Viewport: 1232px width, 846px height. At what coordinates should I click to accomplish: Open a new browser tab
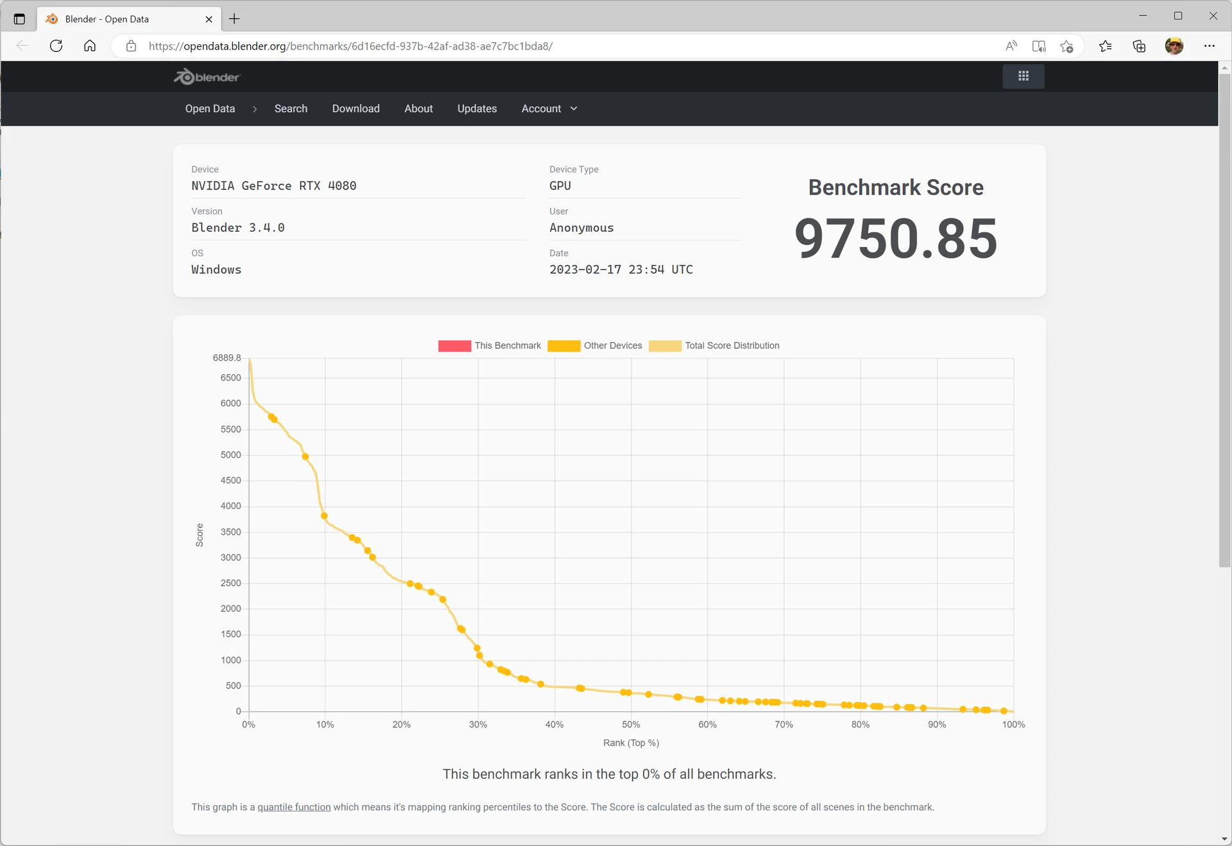coord(234,19)
